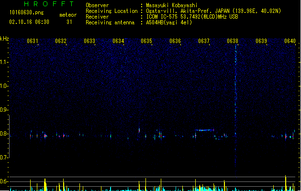Click the 0639 time marker
This screenshot has width=301, height=191.
tap(261, 41)
